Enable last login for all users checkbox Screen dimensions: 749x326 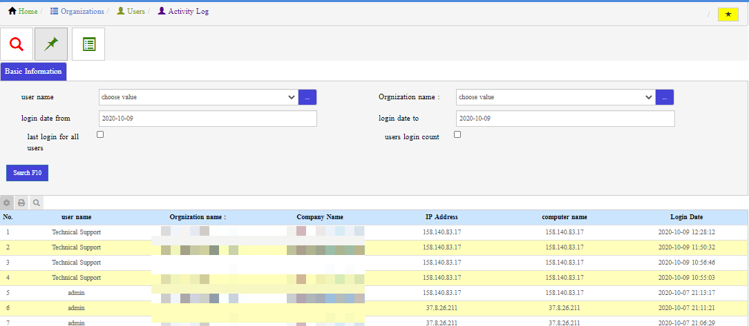point(100,135)
